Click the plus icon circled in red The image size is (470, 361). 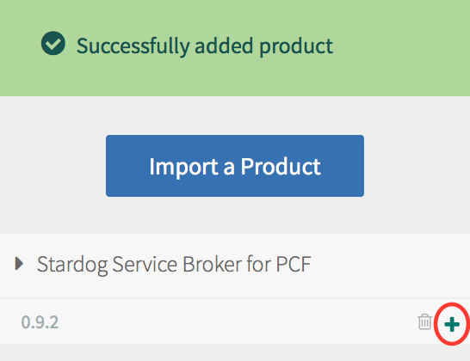click(452, 325)
